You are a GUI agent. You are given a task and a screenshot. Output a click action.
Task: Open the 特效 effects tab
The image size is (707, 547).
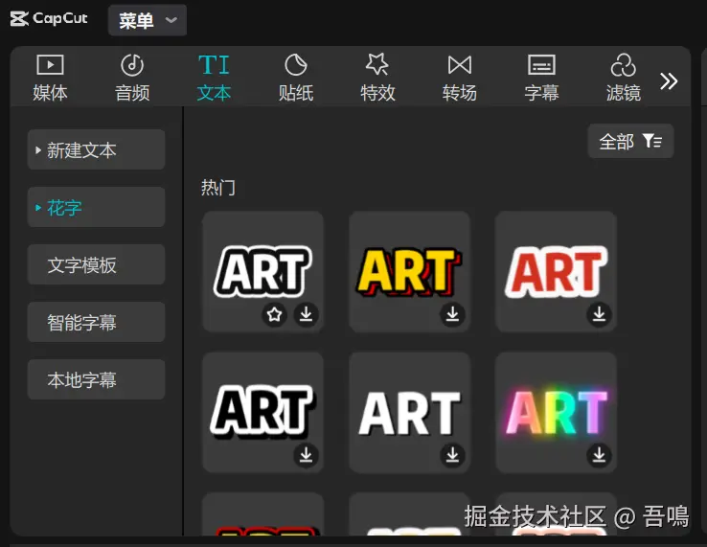377,78
